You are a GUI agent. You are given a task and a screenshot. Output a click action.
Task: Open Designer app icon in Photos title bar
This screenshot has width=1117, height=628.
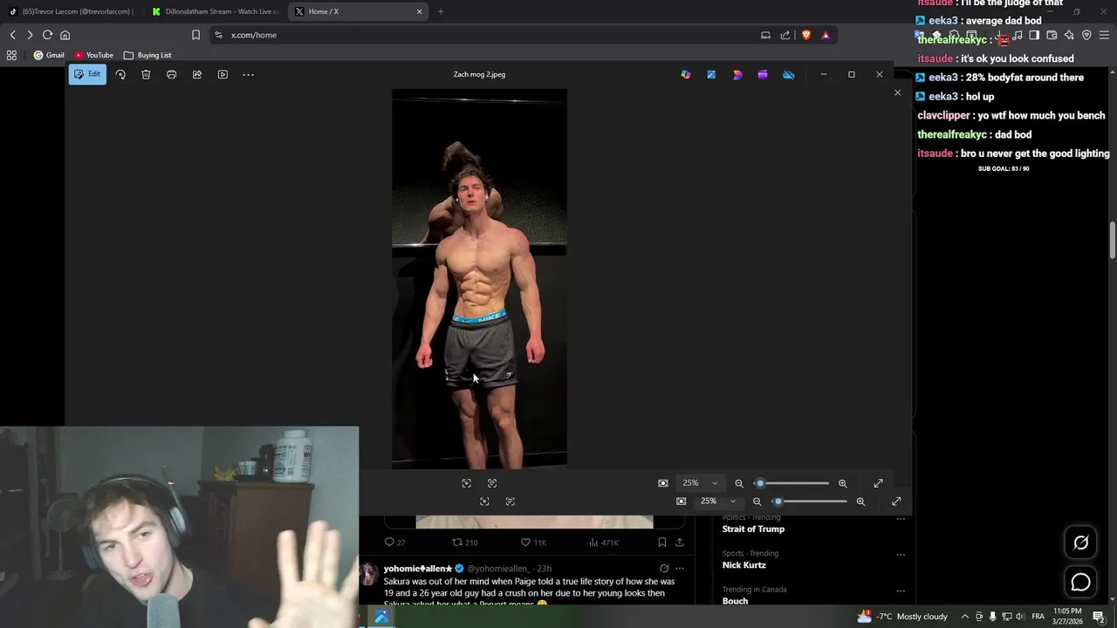pyautogui.click(x=737, y=74)
